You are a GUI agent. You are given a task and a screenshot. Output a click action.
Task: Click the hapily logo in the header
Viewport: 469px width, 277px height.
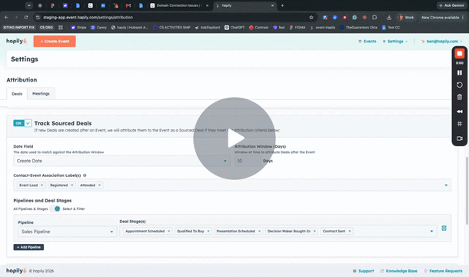tap(16, 41)
